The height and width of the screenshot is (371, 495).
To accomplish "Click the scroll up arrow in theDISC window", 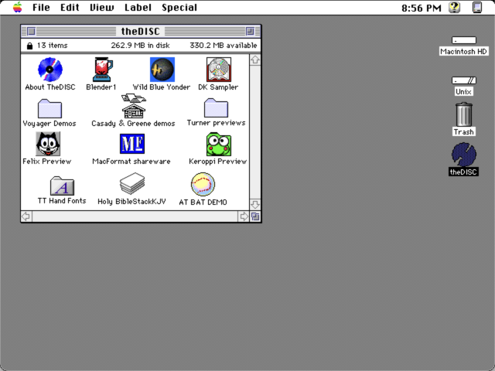I will tap(255, 60).
